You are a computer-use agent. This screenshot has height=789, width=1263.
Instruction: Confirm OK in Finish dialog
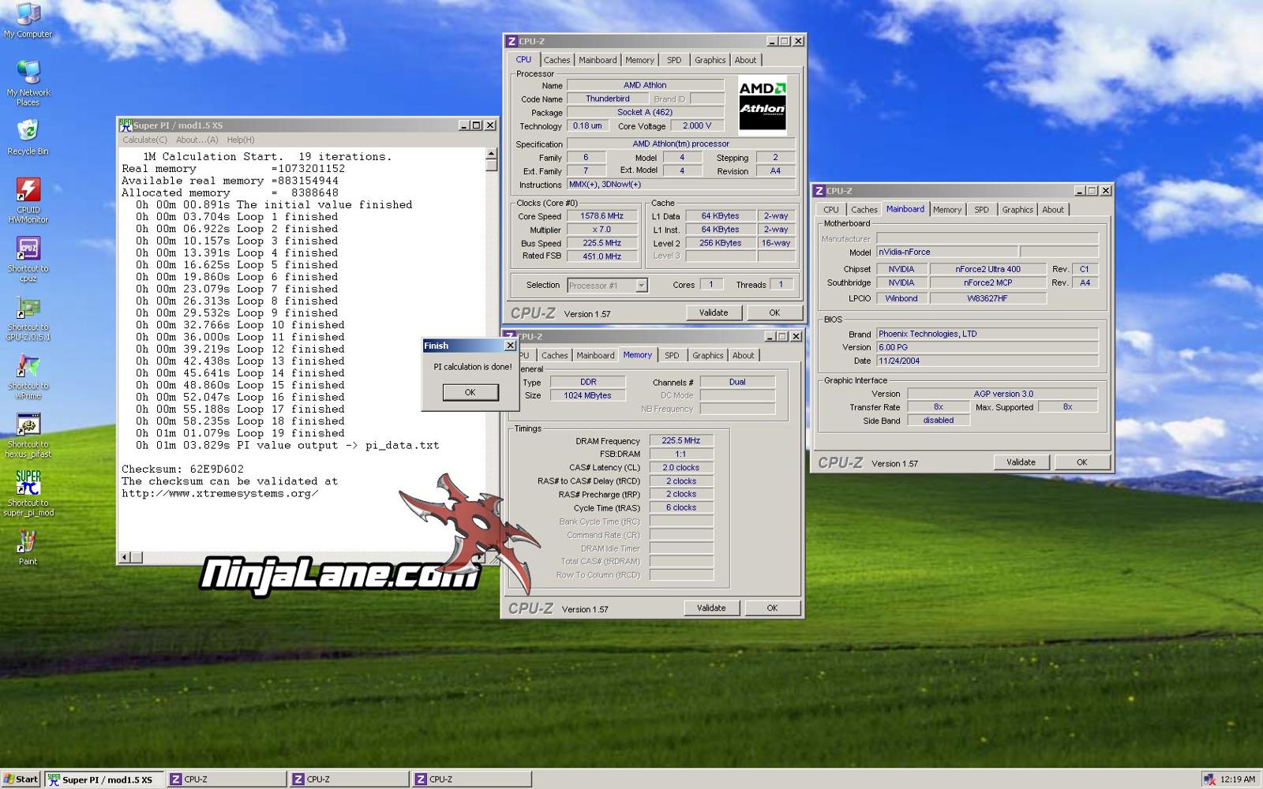pos(470,392)
